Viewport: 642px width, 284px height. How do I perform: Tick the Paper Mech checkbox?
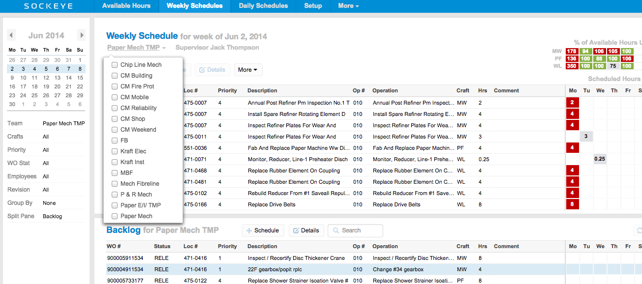114,216
